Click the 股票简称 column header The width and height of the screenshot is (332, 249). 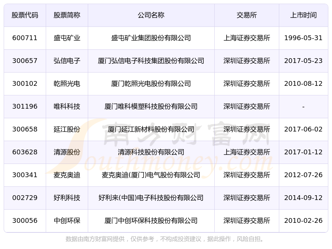[67, 15]
